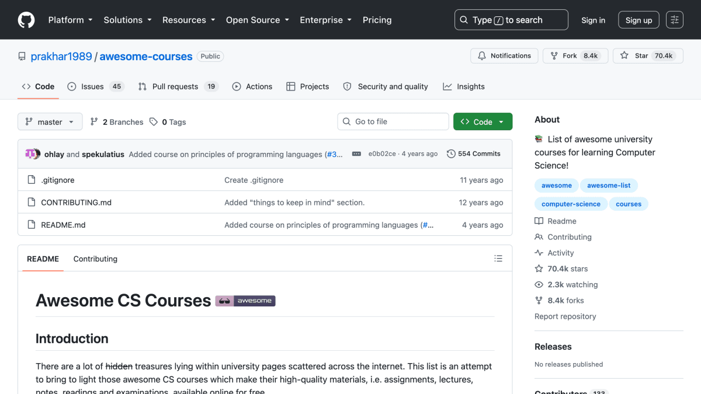Open the Releases heading link

point(553,347)
